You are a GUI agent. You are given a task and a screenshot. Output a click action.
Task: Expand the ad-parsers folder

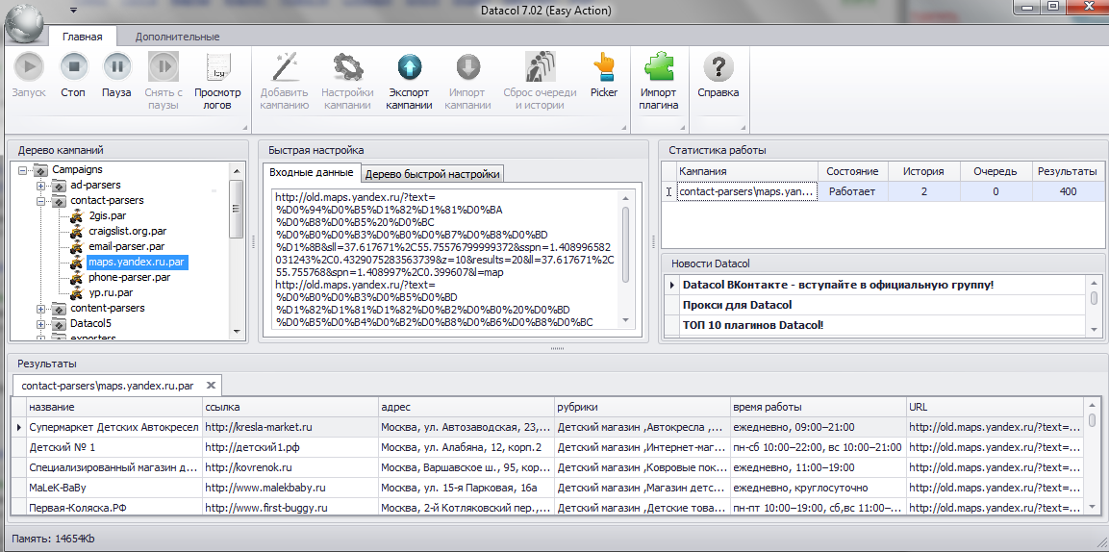pos(40,186)
